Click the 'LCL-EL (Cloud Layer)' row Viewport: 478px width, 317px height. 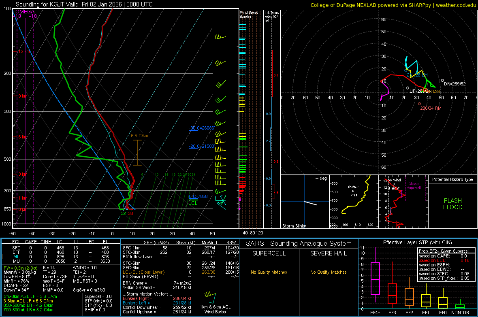click(181, 272)
